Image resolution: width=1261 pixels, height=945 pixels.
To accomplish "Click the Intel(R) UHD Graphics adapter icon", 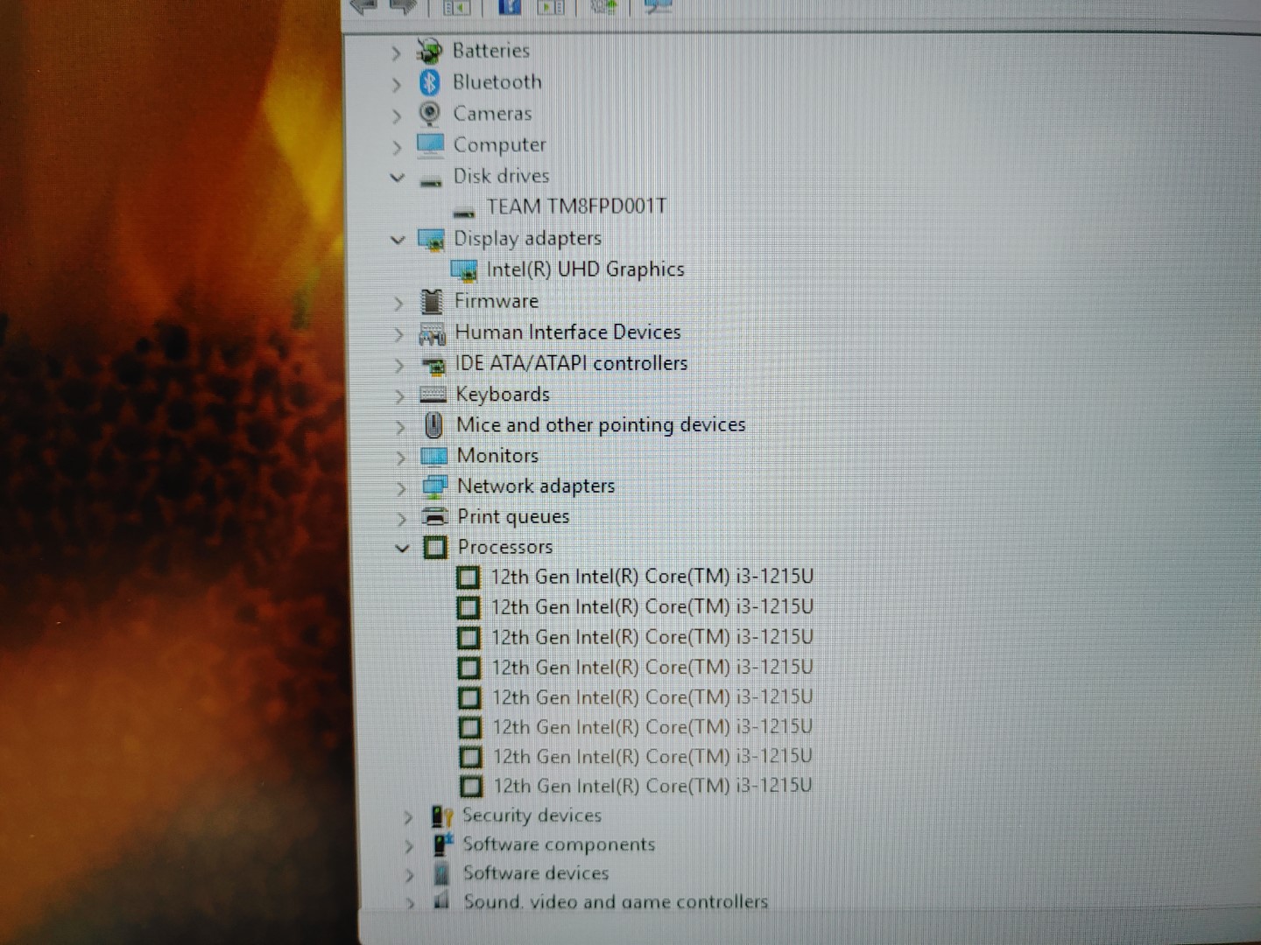I will pos(463,270).
